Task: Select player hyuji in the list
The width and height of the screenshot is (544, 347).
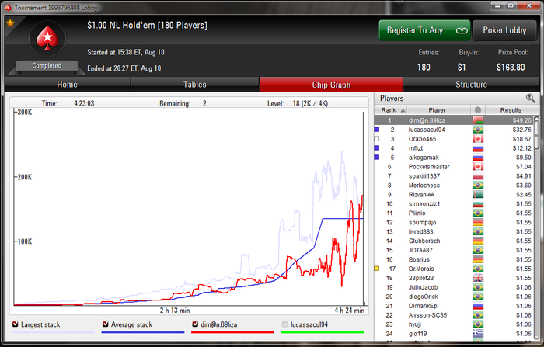Action: click(x=453, y=324)
